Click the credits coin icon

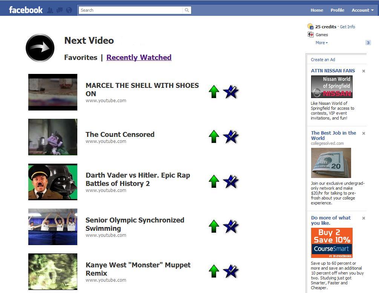(310, 26)
